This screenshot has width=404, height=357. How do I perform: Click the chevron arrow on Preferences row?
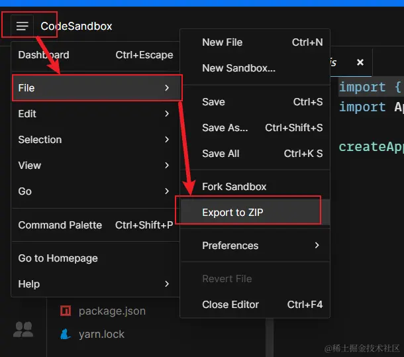317,245
